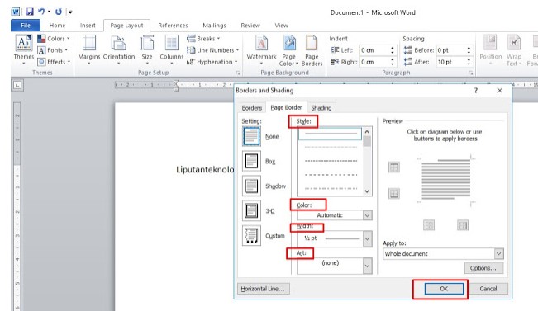Click the Options button
Viewport: 538px width, 311px height.
coord(483,268)
